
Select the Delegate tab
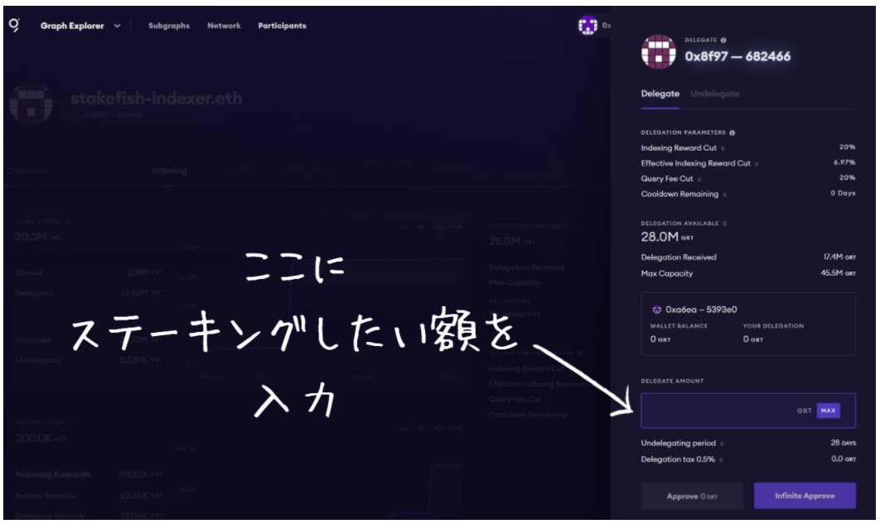(x=660, y=94)
